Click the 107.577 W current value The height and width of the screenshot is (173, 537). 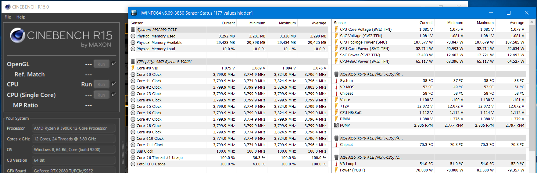point(423,42)
